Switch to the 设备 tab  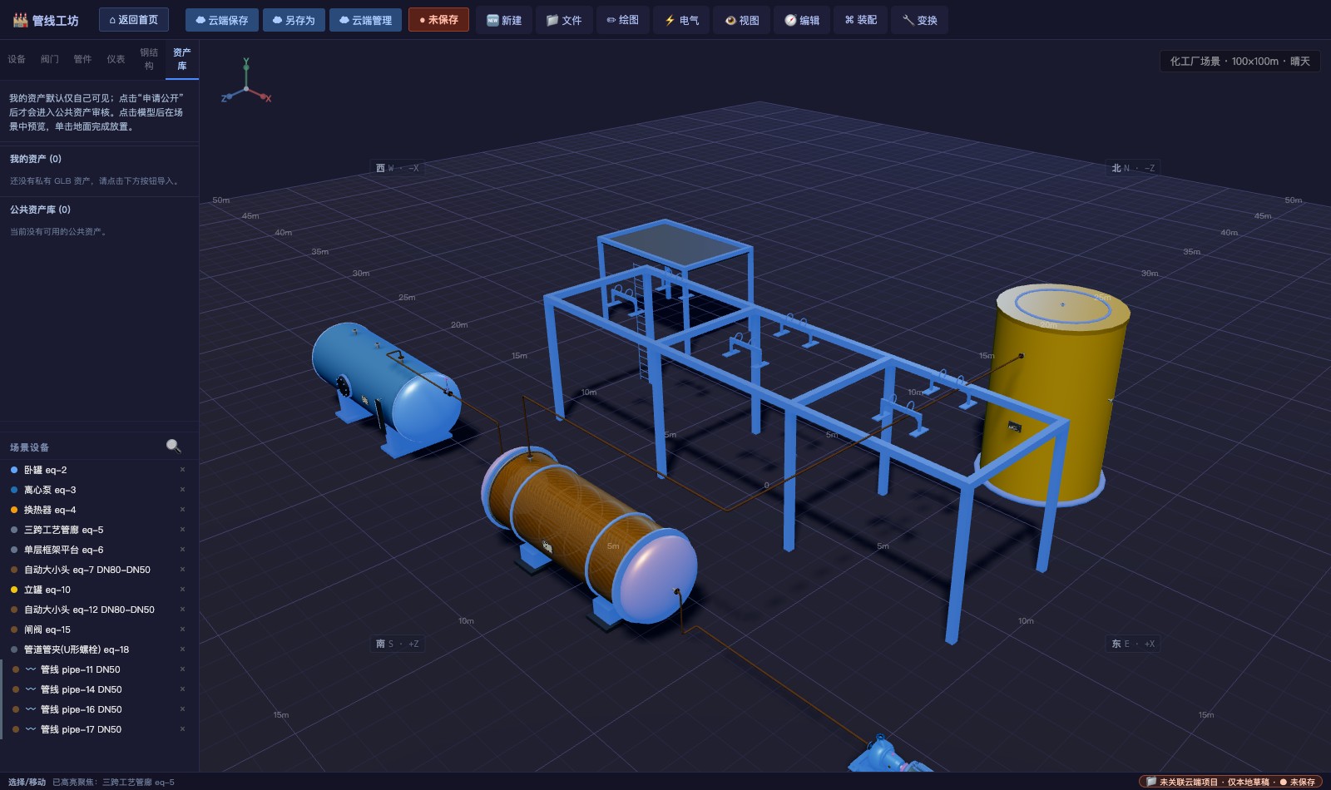click(17, 59)
